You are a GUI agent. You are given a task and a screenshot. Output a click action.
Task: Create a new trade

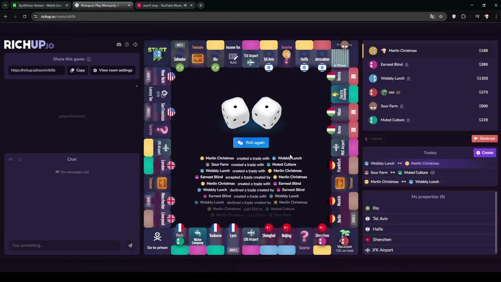485,153
